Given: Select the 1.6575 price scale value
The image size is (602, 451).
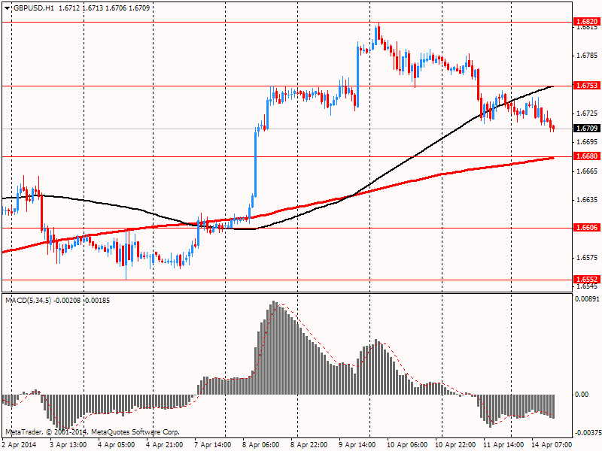Looking at the screenshot, I should tap(588, 257).
